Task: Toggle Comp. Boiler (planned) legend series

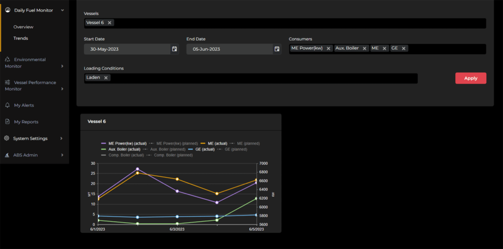Action: point(170,155)
